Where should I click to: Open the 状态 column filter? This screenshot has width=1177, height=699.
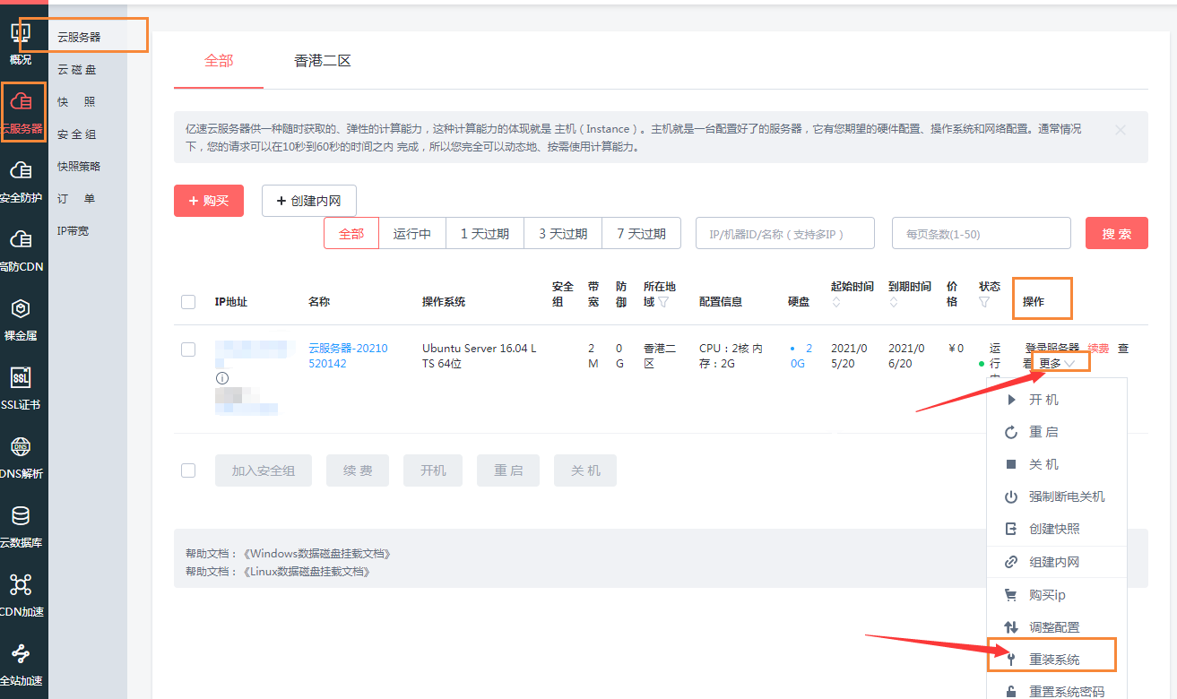click(x=984, y=303)
